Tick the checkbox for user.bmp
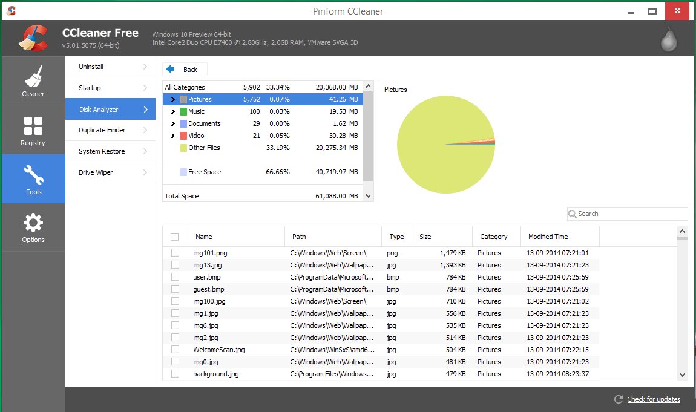696x412 pixels. click(x=175, y=277)
